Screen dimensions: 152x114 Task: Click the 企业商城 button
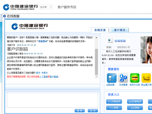pyautogui.click(x=135, y=108)
